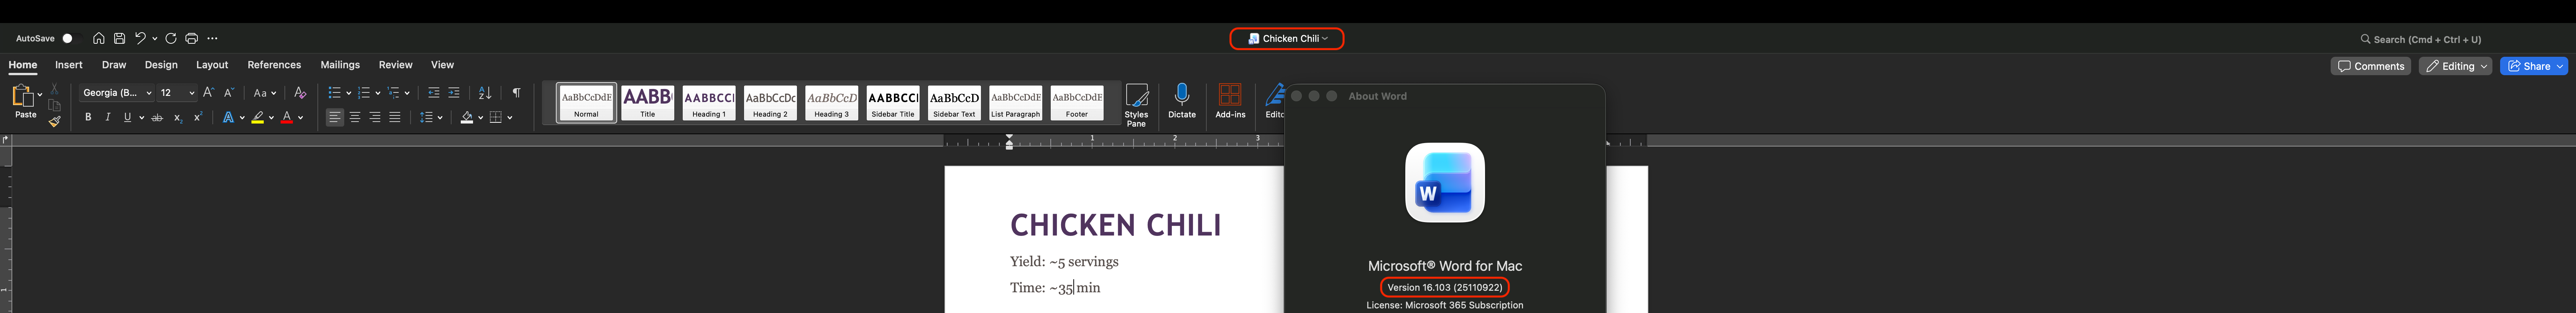Open the more options ellipsis in title bar
This screenshot has height=313, width=2576.
(212, 39)
